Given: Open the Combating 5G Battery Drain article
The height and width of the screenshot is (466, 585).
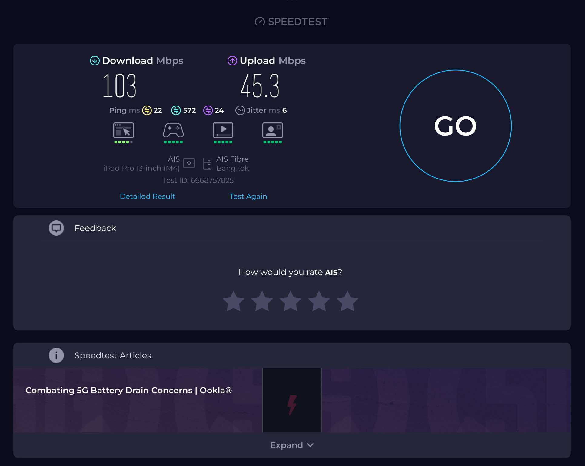Looking at the screenshot, I should pyautogui.click(x=128, y=390).
